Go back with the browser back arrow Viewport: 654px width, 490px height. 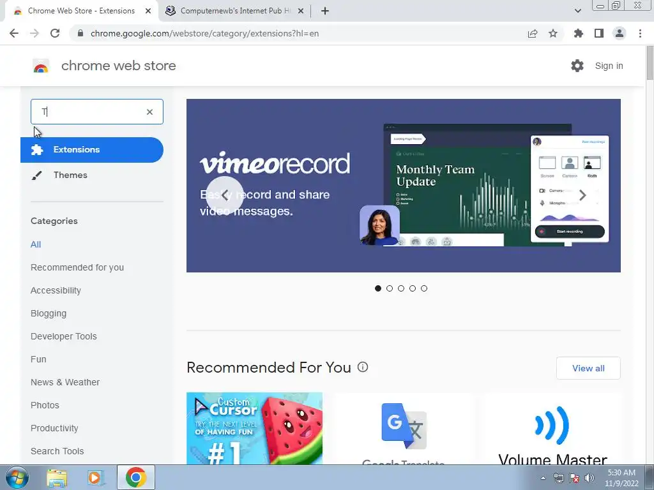14,33
